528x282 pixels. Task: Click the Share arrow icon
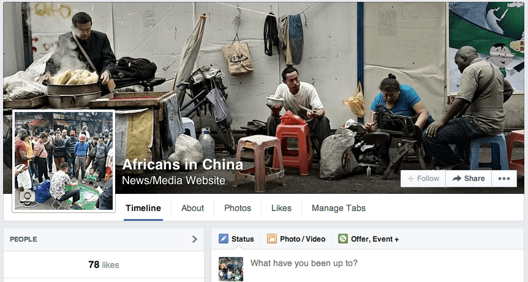456,179
